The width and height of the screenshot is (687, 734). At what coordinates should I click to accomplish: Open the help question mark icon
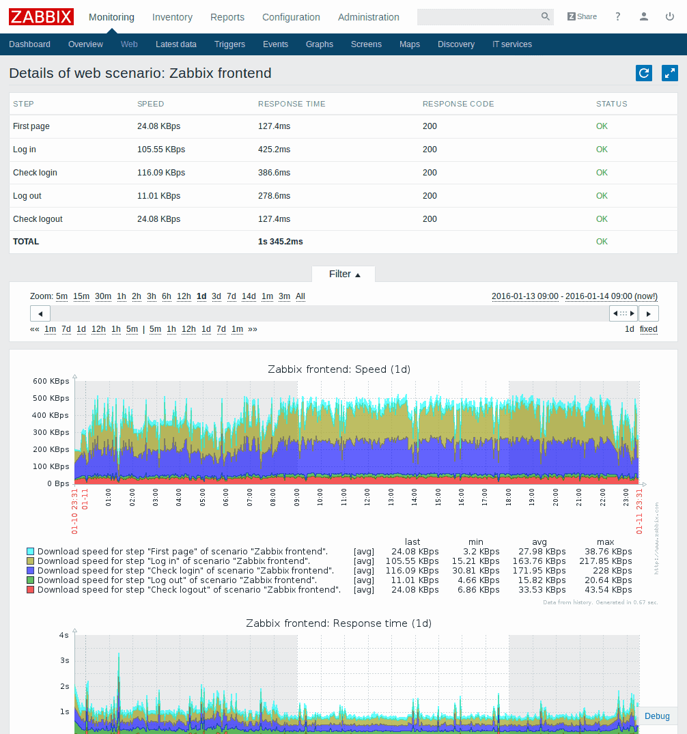pos(618,16)
